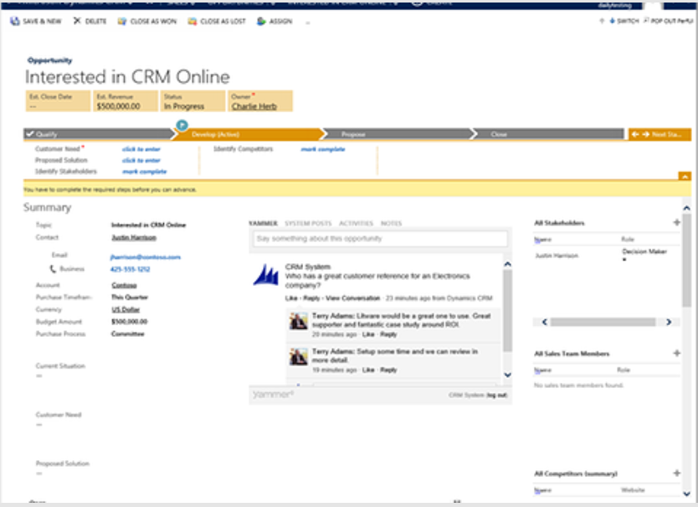The image size is (698, 507).
Task: Like the CRM System post
Action: click(x=291, y=297)
